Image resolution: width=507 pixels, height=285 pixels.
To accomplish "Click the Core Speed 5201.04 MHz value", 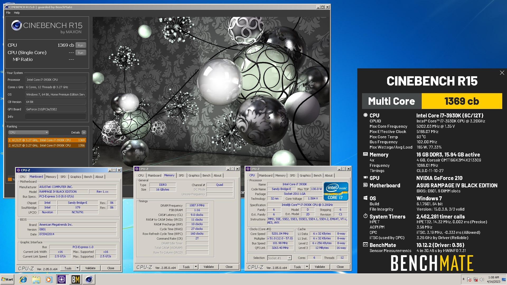I will coord(280,234).
